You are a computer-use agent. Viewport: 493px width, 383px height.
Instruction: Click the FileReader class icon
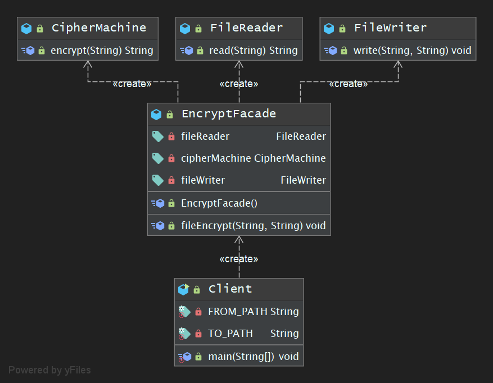(184, 28)
